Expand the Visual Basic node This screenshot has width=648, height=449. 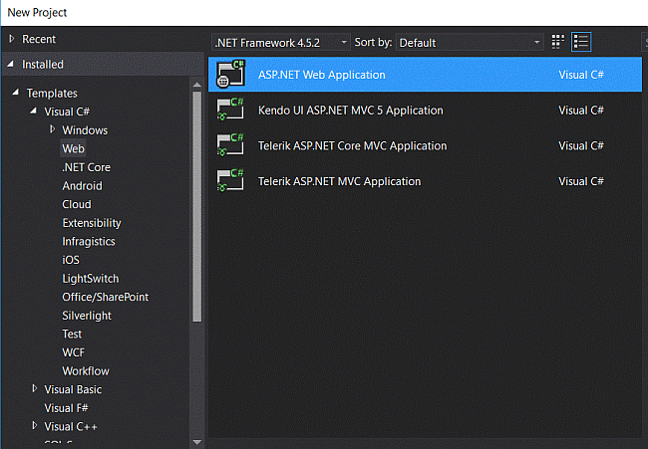(x=35, y=389)
